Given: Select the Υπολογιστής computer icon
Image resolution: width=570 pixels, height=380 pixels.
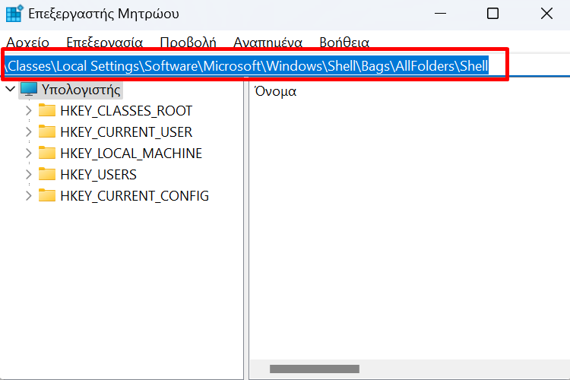Looking at the screenshot, I should pos(29,89).
